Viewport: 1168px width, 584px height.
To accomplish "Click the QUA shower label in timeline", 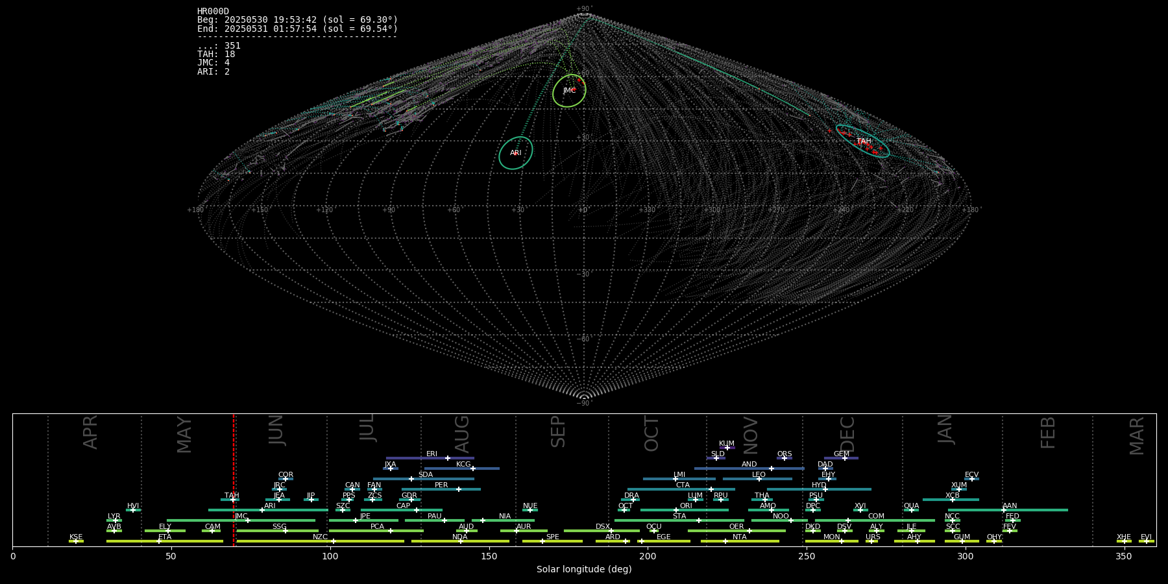I will (911, 506).
